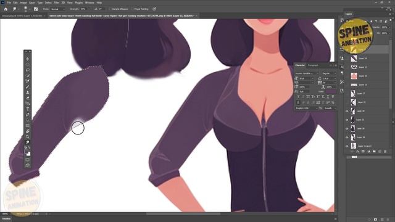Open the anti-aliasing Smooth dropdown
The image size is (395, 222).
pyautogui.click(x=330, y=109)
